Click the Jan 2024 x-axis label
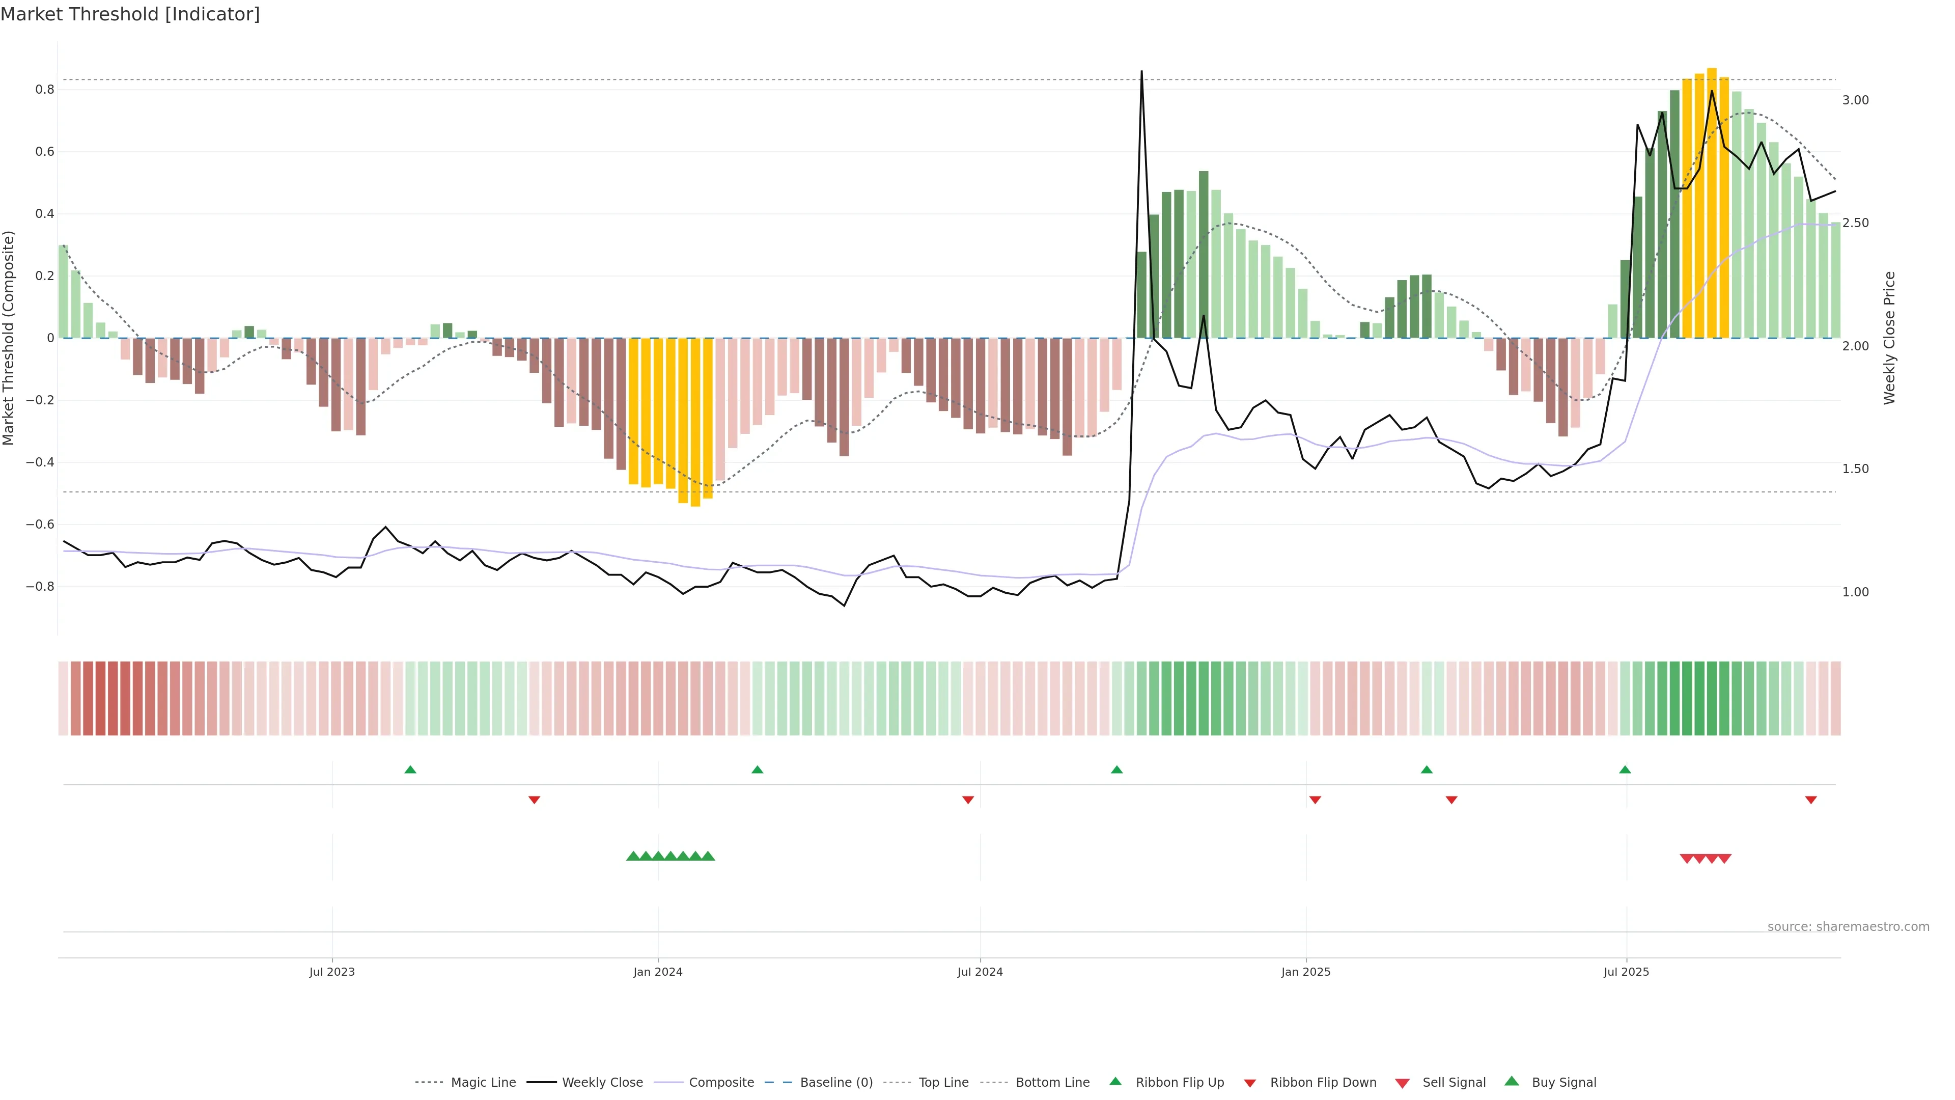1955x1100 pixels. coord(658,972)
